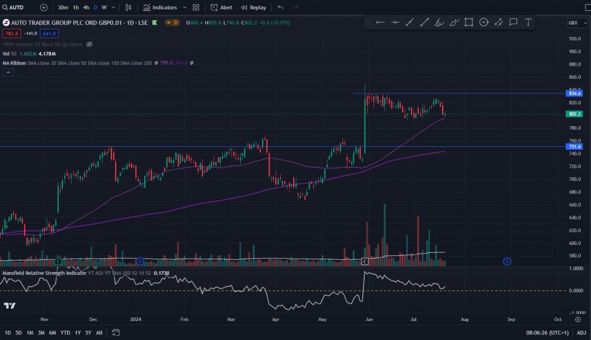Viewport: 591px width, 340px height.
Task: Collapse the indicator legend chevron
Action: (8, 73)
